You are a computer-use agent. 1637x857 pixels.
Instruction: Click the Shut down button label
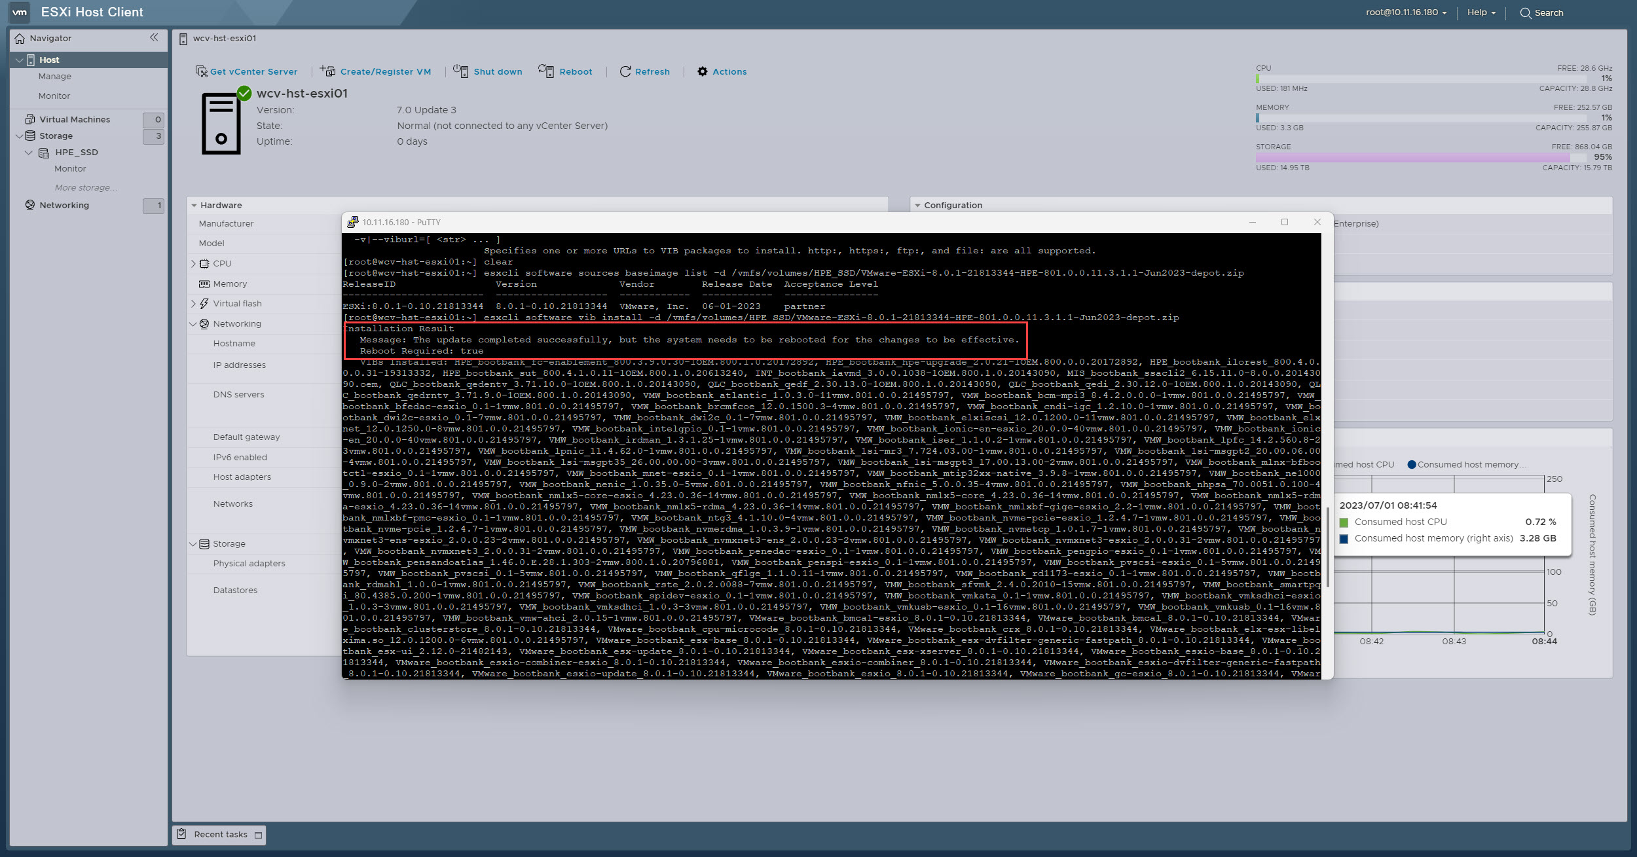click(498, 72)
